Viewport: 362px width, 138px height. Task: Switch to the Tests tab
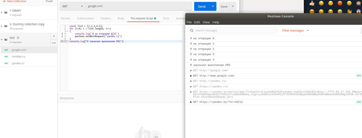pyautogui.click(x=166, y=18)
